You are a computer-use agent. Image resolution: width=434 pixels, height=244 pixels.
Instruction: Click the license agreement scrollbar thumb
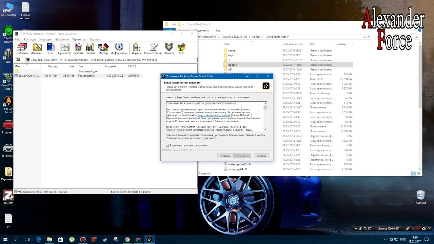265,107
